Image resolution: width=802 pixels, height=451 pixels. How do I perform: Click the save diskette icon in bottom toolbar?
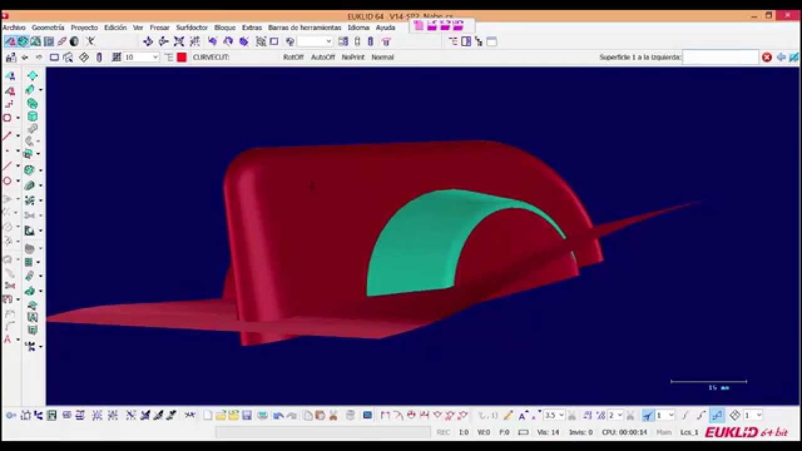point(247,415)
